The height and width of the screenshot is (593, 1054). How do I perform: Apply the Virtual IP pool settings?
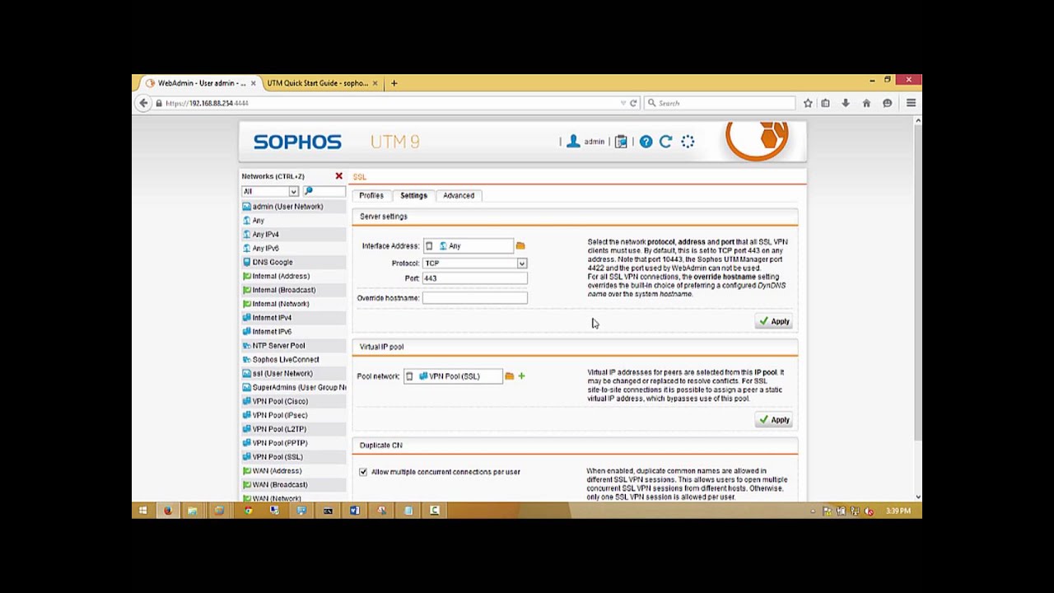[x=774, y=420]
